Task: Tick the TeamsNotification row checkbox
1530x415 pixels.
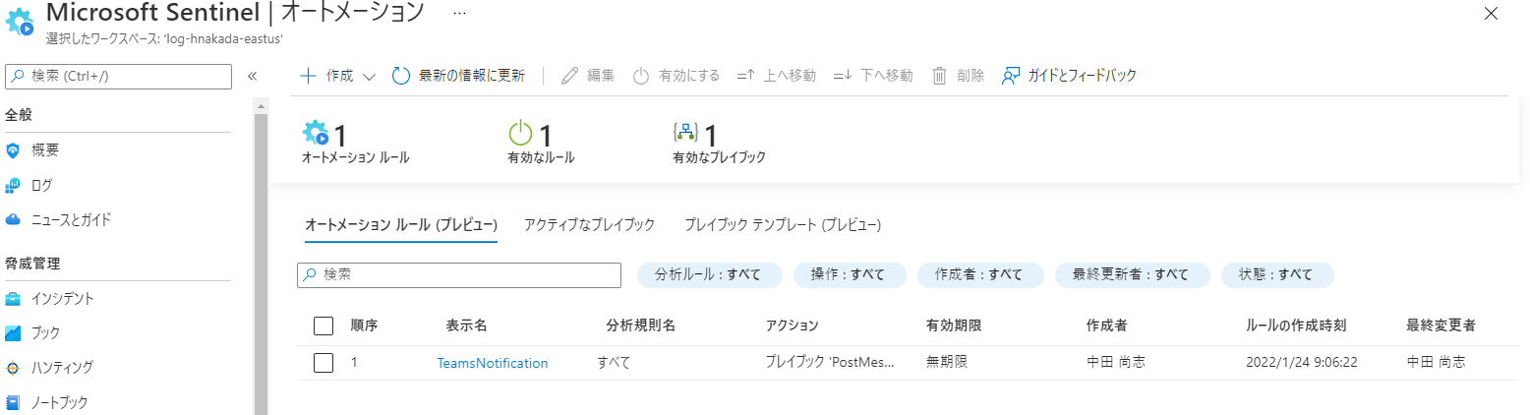Action: pyautogui.click(x=324, y=363)
